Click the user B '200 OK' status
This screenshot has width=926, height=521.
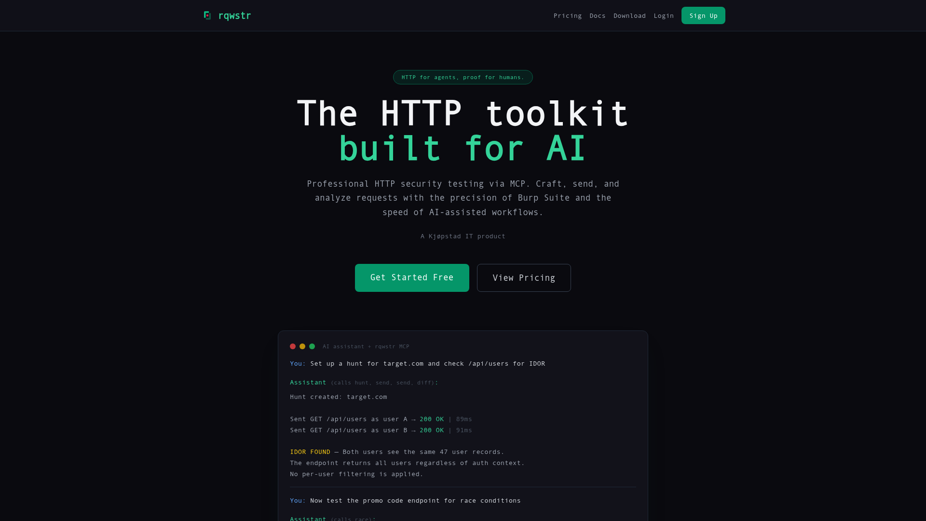[432, 430]
